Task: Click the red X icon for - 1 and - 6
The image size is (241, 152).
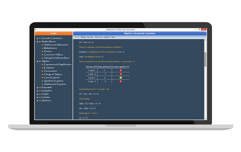Action: click(x=120, y=74)
